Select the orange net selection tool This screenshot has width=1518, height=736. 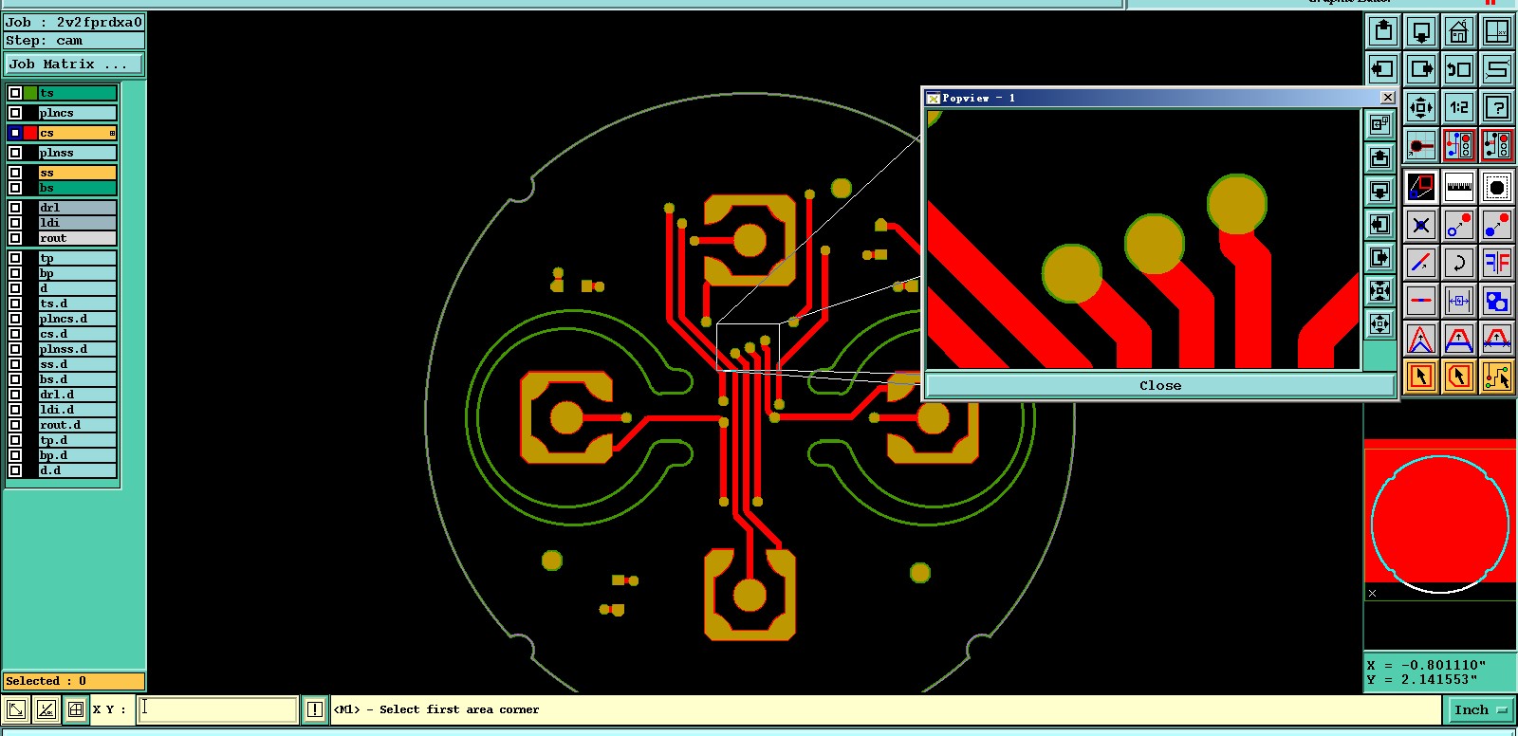coord(1497,377)
